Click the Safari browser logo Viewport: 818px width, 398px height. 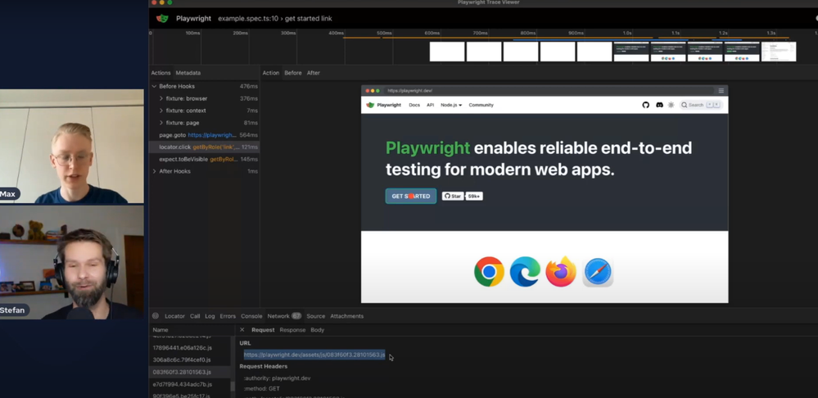coord(598,272)
